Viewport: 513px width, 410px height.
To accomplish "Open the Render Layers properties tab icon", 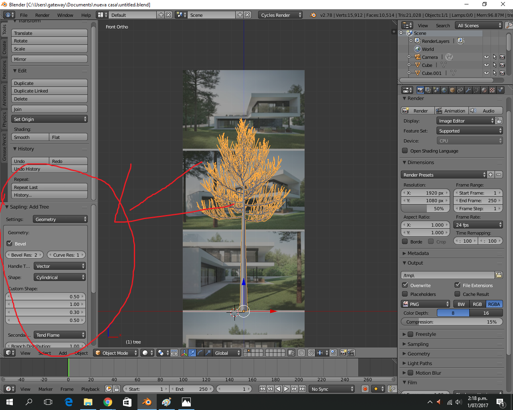I will point(428,90).
